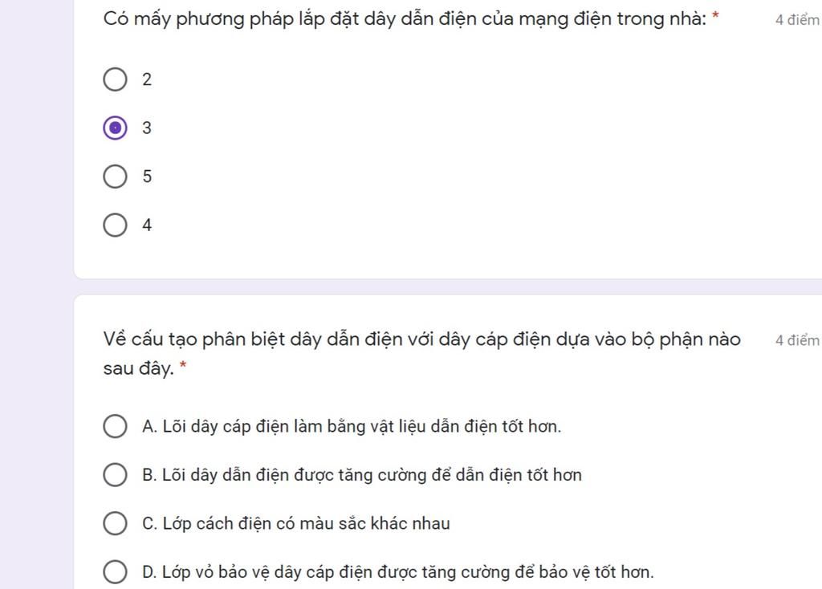The image size is (822, 589).
Task: Select the radio circle for answer C
Action: 115,523
